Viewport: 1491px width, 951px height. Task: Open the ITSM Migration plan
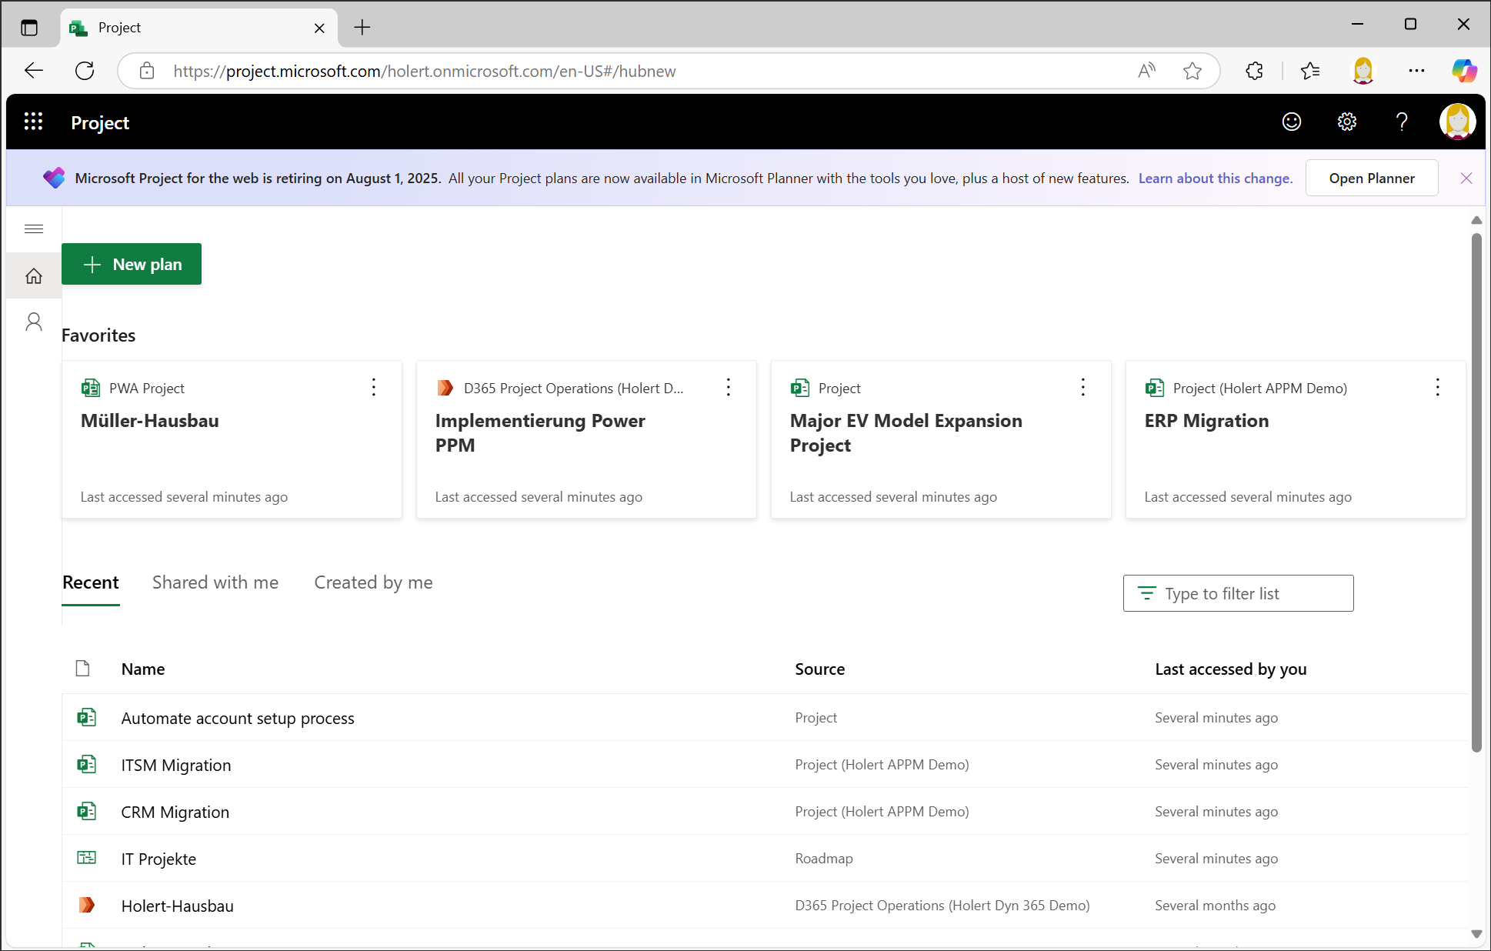(x=176, y=765)
